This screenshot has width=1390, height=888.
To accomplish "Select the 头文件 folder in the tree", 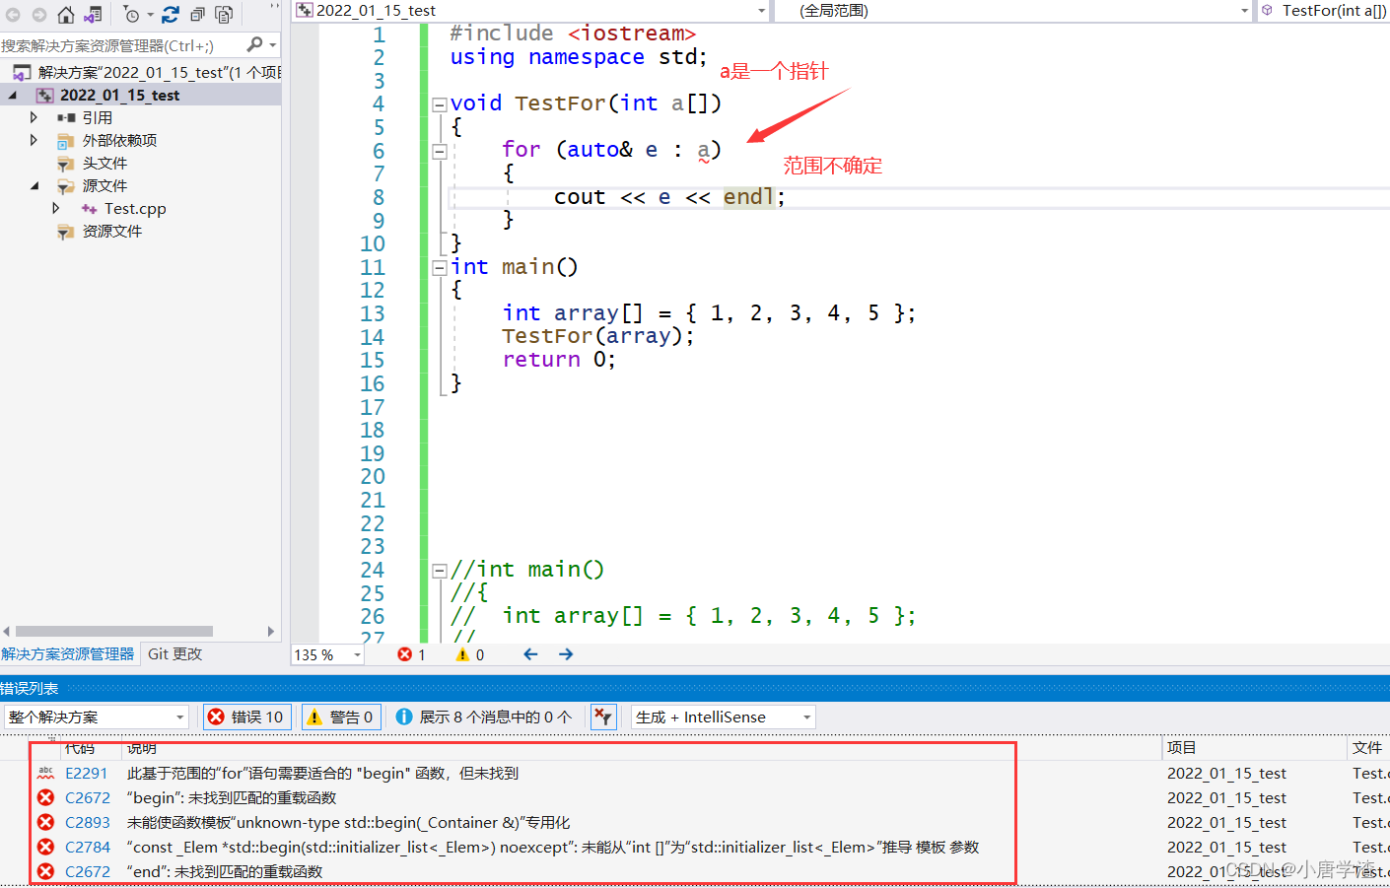I will coord(104,163).
